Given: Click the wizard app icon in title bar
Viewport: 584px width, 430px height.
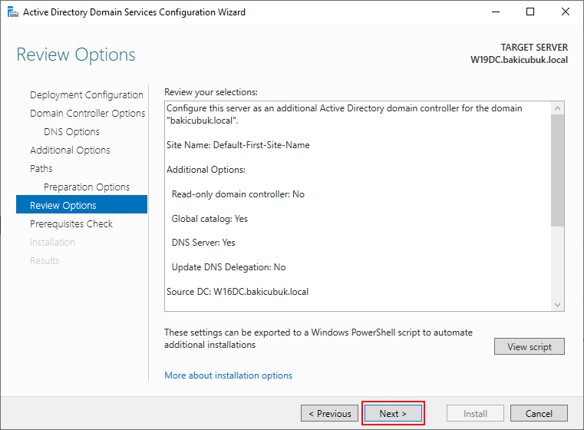Looking at the screenshot, I should (13, 12).
